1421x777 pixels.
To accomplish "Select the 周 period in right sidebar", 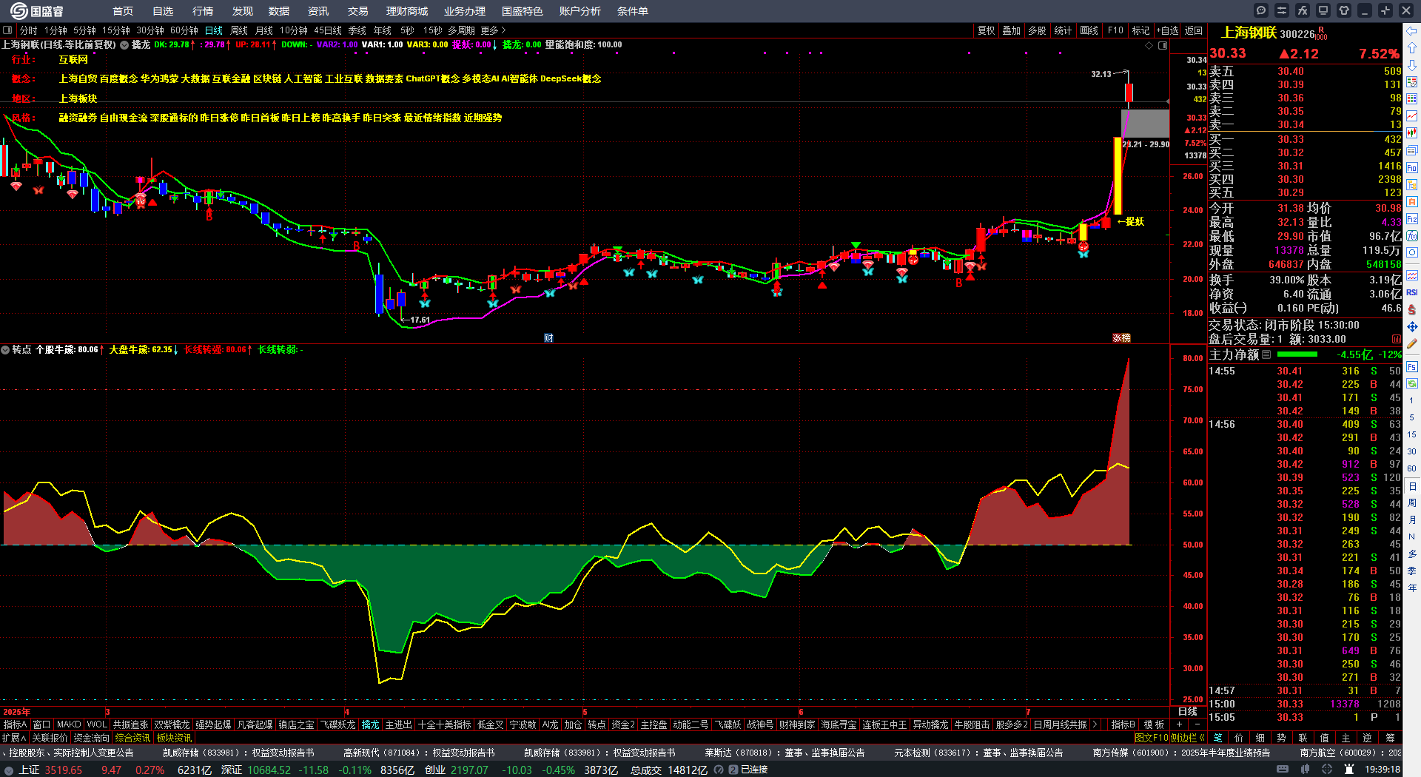I will click(1412, 503).
